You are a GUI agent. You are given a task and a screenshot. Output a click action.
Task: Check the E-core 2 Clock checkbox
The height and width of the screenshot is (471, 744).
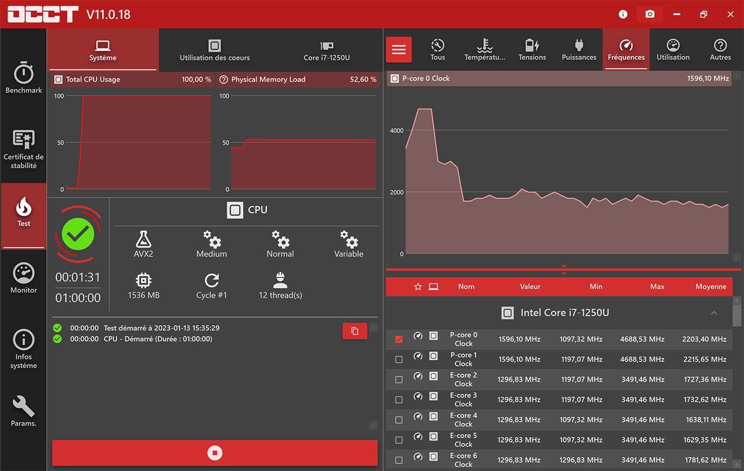pos(399,380)
